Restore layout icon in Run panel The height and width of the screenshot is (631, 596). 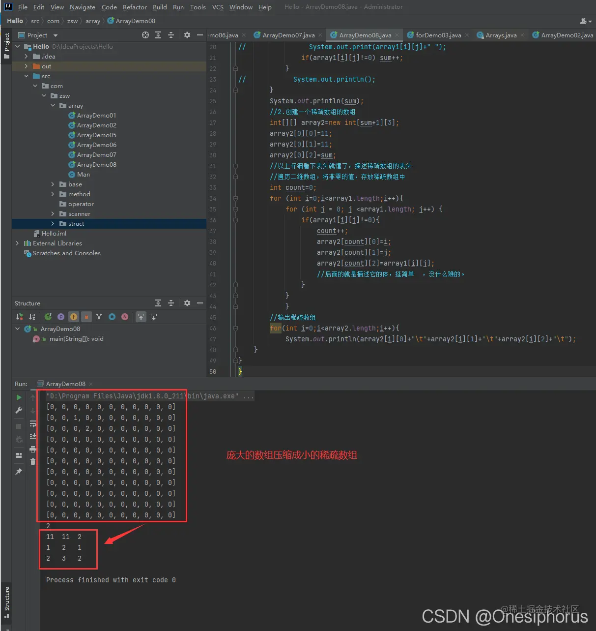(19, 455)
